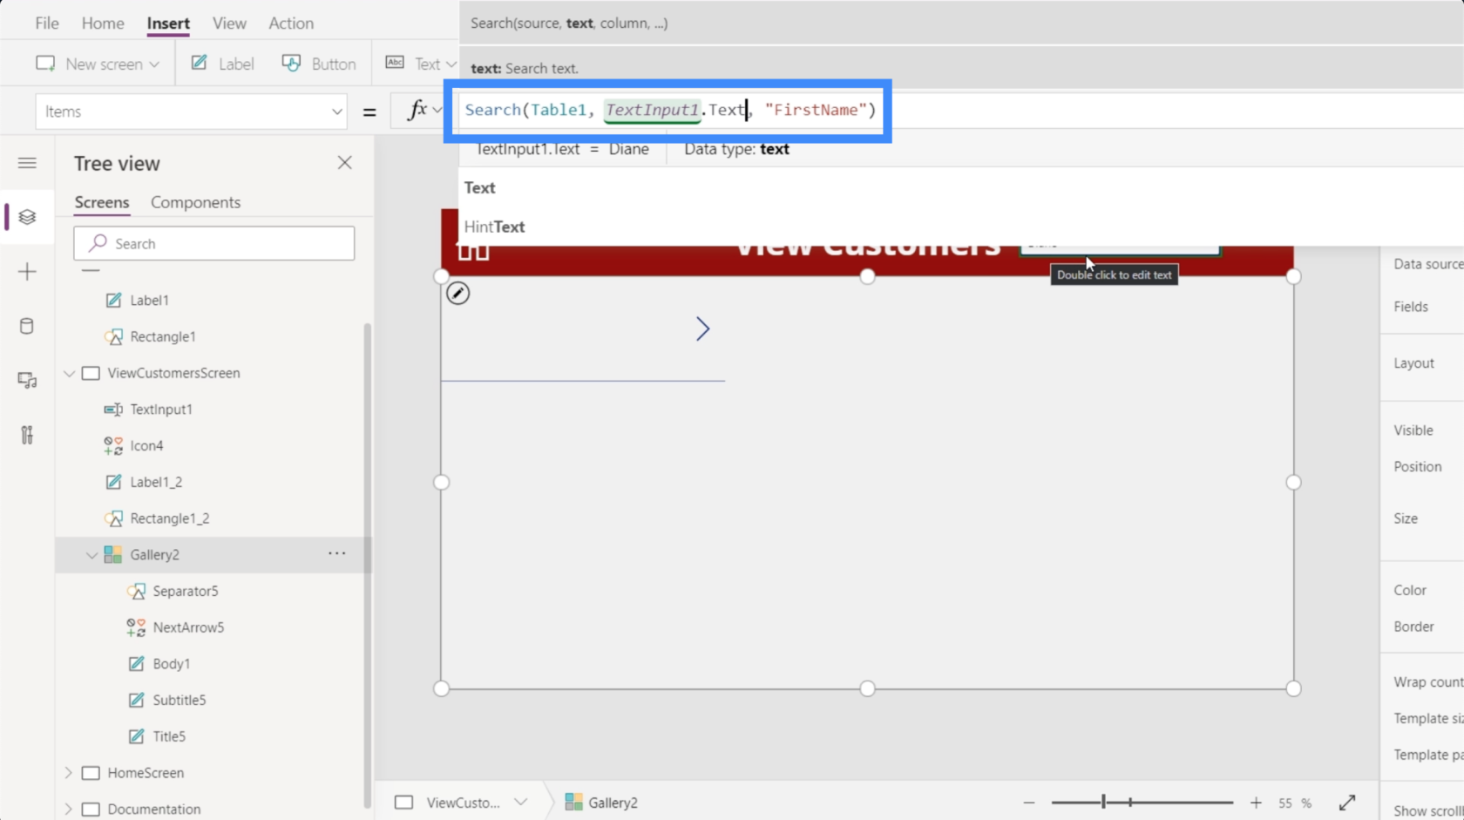Viewport: 1464px width, 820px height.
Task: Click the Border property label
Action: pyautogui.click(x=1413, y=627)
